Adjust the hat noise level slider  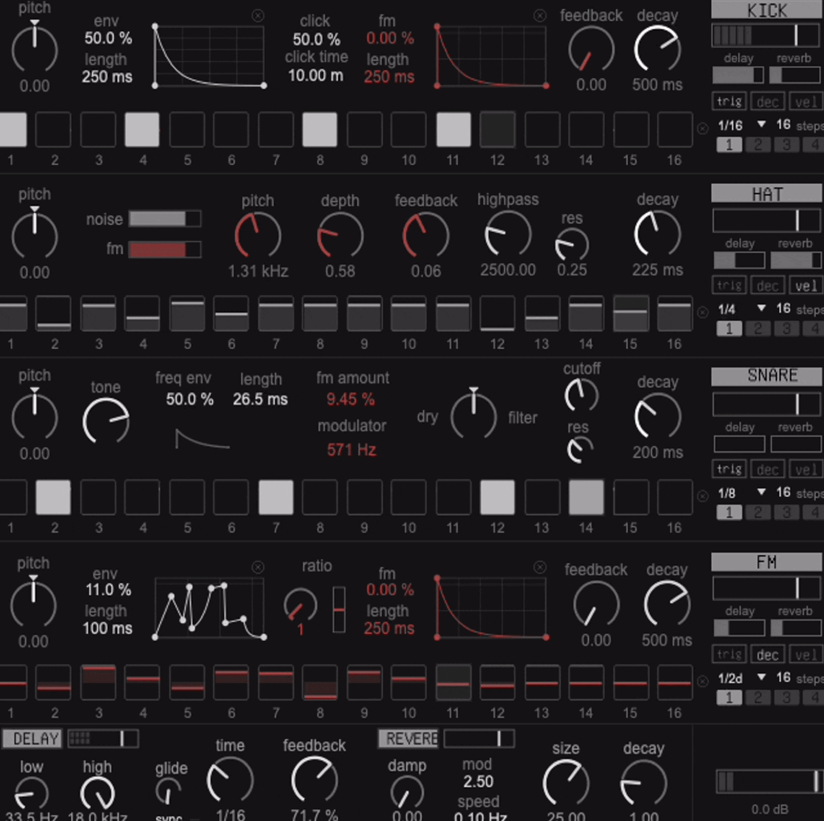point(165,219)
